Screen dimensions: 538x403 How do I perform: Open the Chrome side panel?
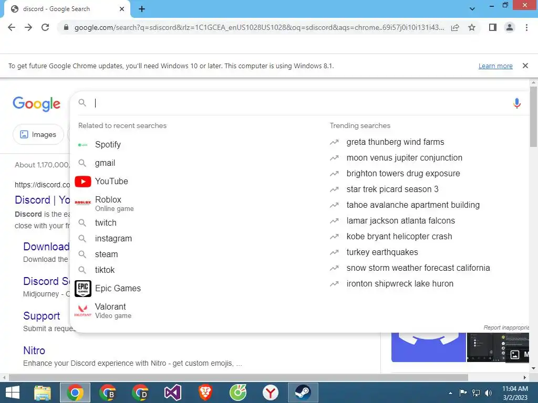pos(493,27)
